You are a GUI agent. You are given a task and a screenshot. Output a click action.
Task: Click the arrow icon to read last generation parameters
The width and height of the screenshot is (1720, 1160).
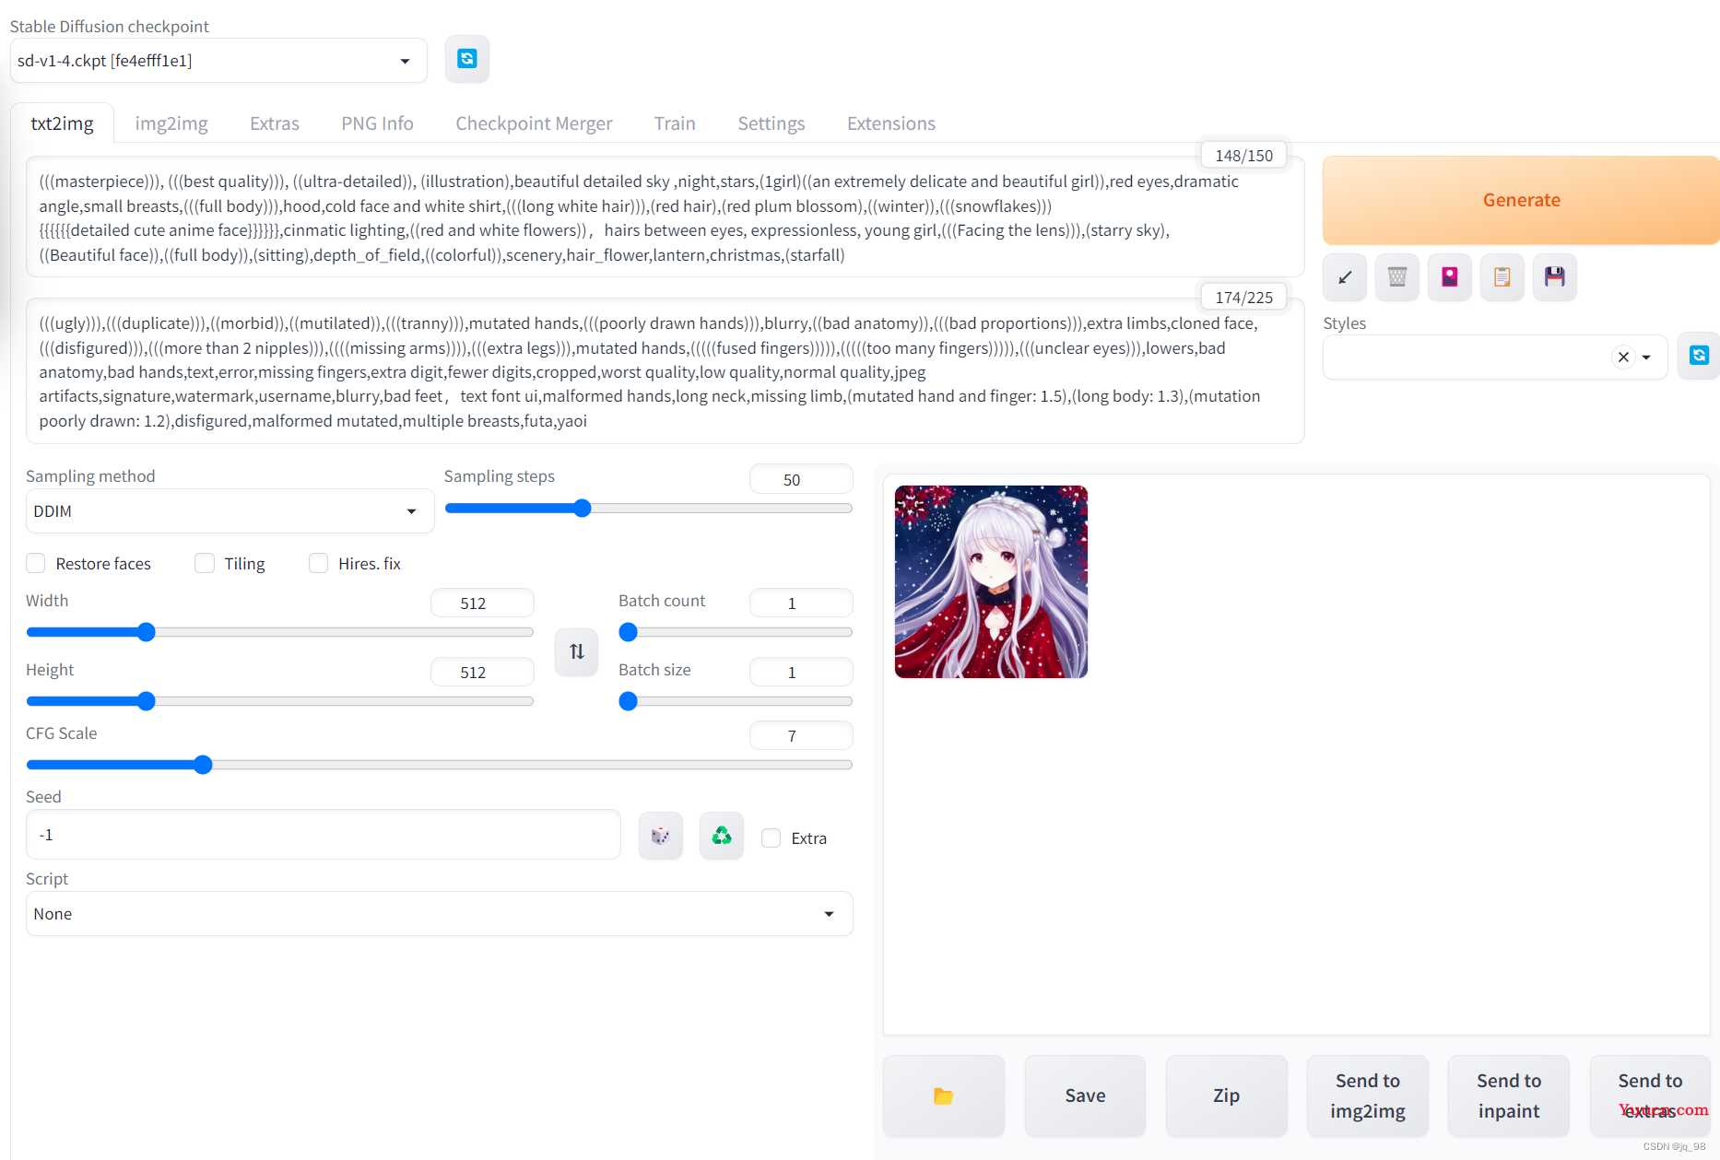[1345, 277]
